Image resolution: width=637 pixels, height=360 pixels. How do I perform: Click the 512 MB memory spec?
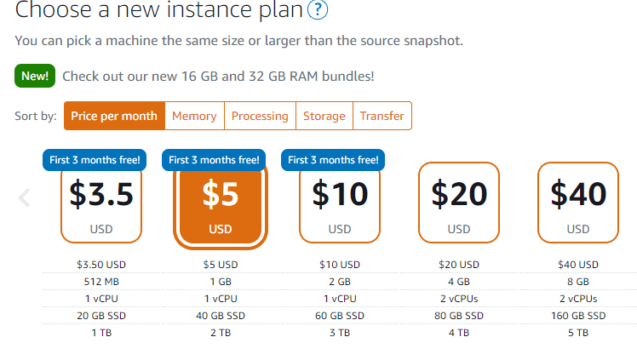[101, 282]
